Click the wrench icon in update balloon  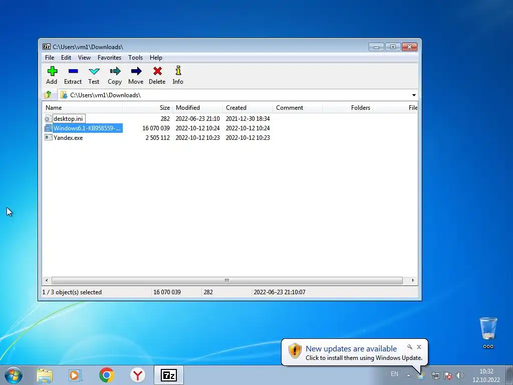click(410, 347)
